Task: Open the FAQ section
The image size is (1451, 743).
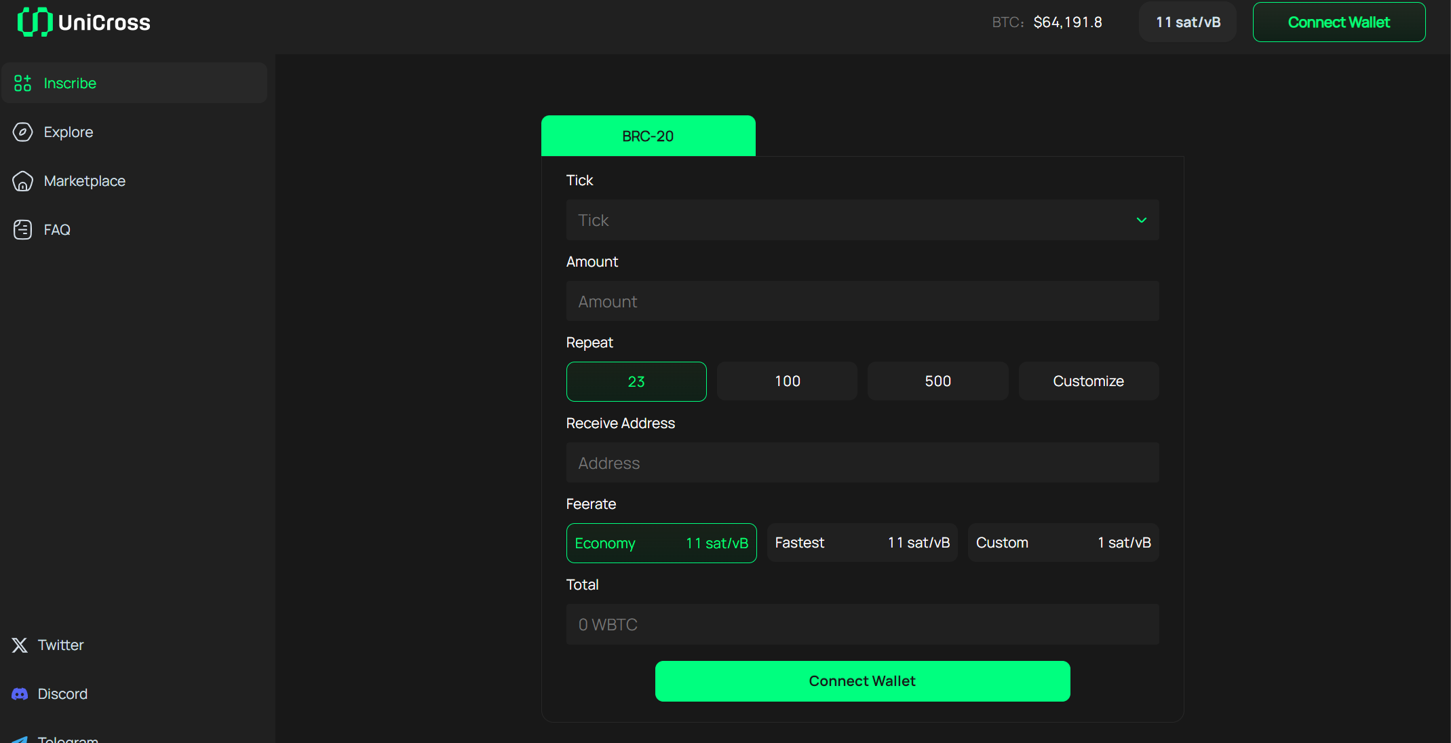Action: (x=57, y=229)
